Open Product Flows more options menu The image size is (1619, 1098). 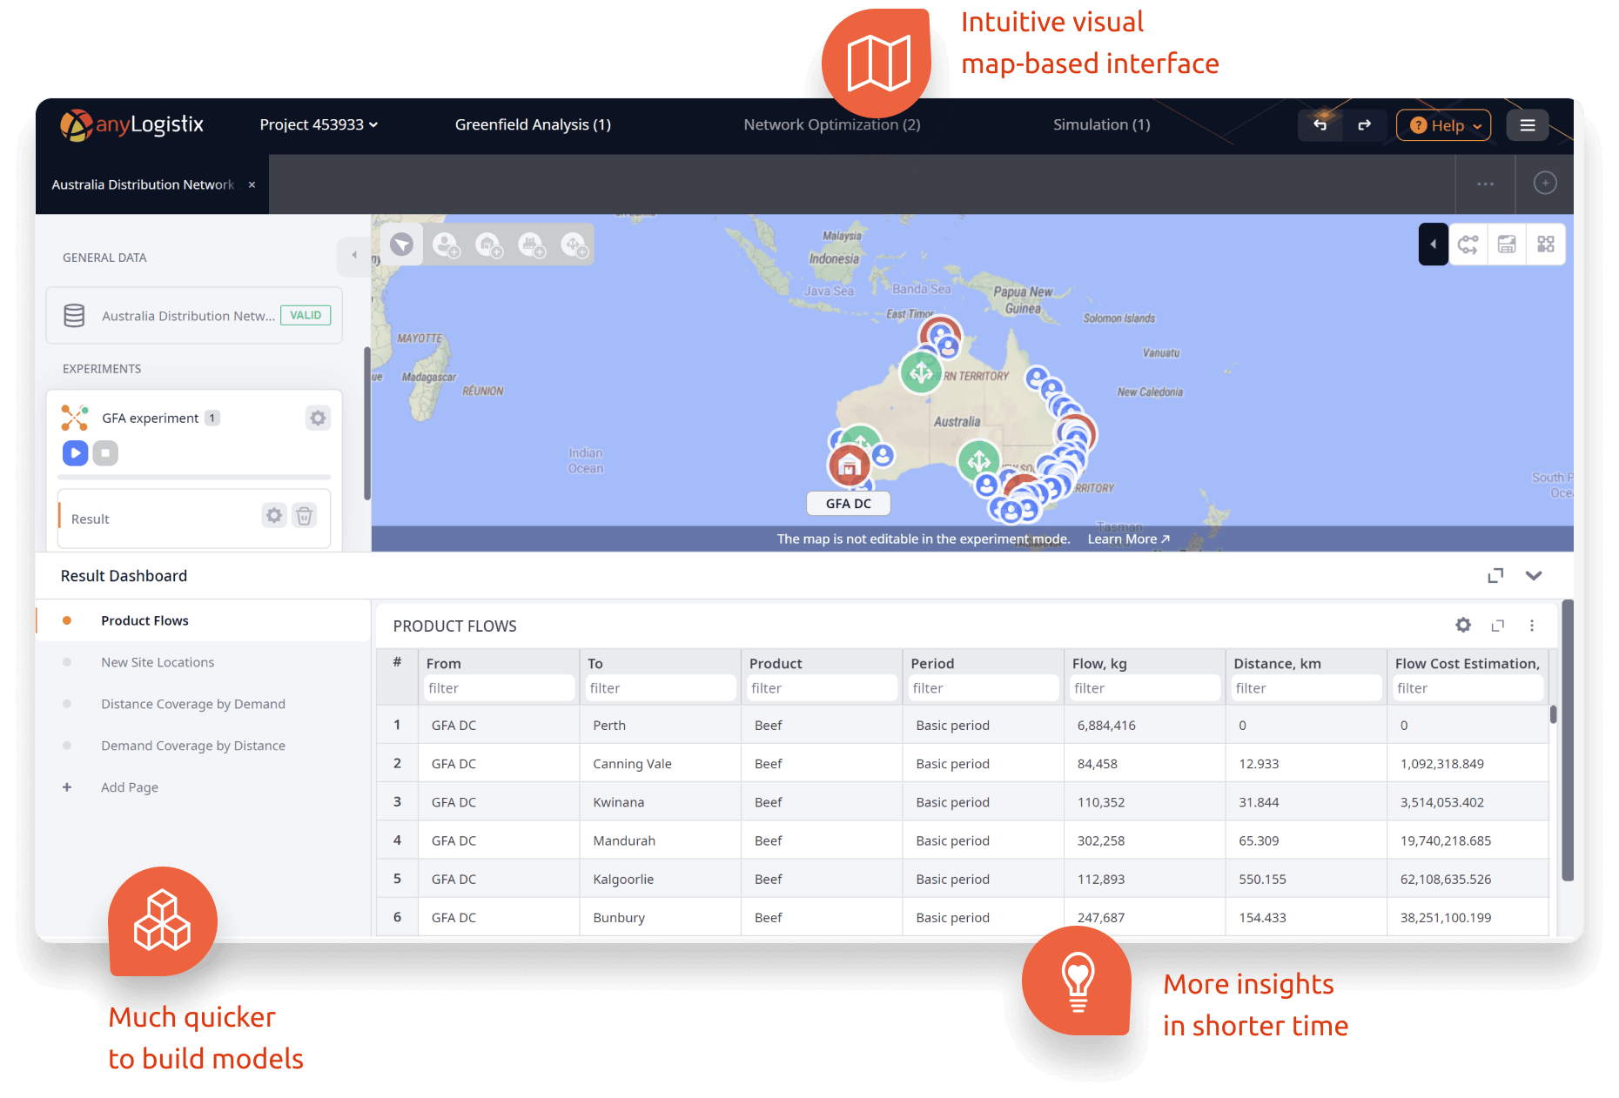coord(1532,626)
